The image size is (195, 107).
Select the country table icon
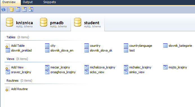[x=87, y=46]
